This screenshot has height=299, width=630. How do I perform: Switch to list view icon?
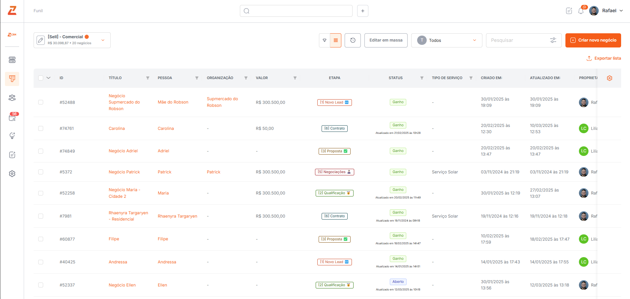pos(336,40)
